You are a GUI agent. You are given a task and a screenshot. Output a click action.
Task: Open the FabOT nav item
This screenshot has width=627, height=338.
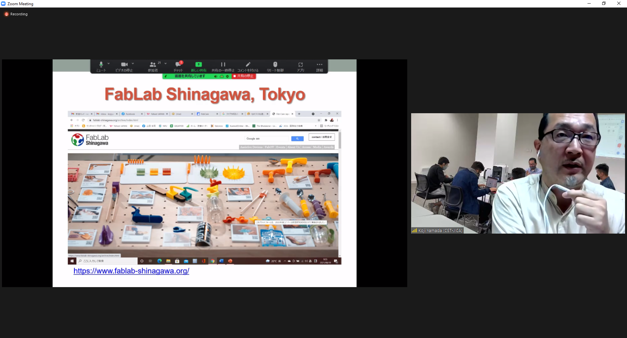click(x=269, y=147)
